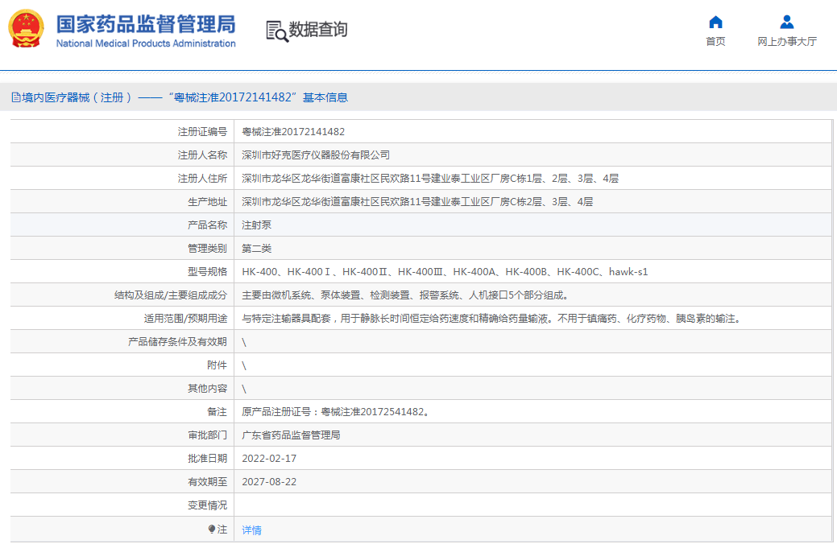Select management category 第二类

(x=256, y=249)
